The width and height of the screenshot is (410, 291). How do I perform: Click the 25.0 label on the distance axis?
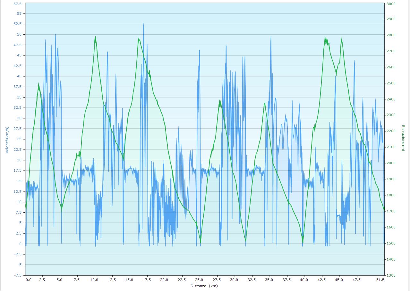click(x=200, y=280)
